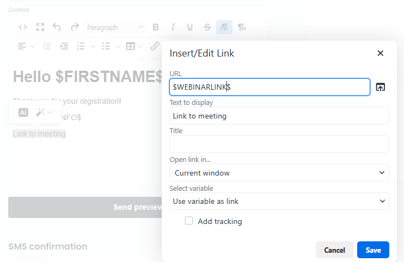Click SMS confirmation heading
The height and width of the screenshot is (262, 404).
[48, 246]
